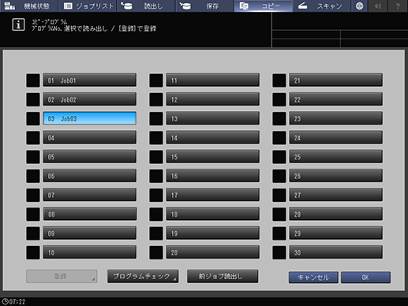
Task: Toggle the black lock box beside slot 30
Action: click(x=279, y=252)
